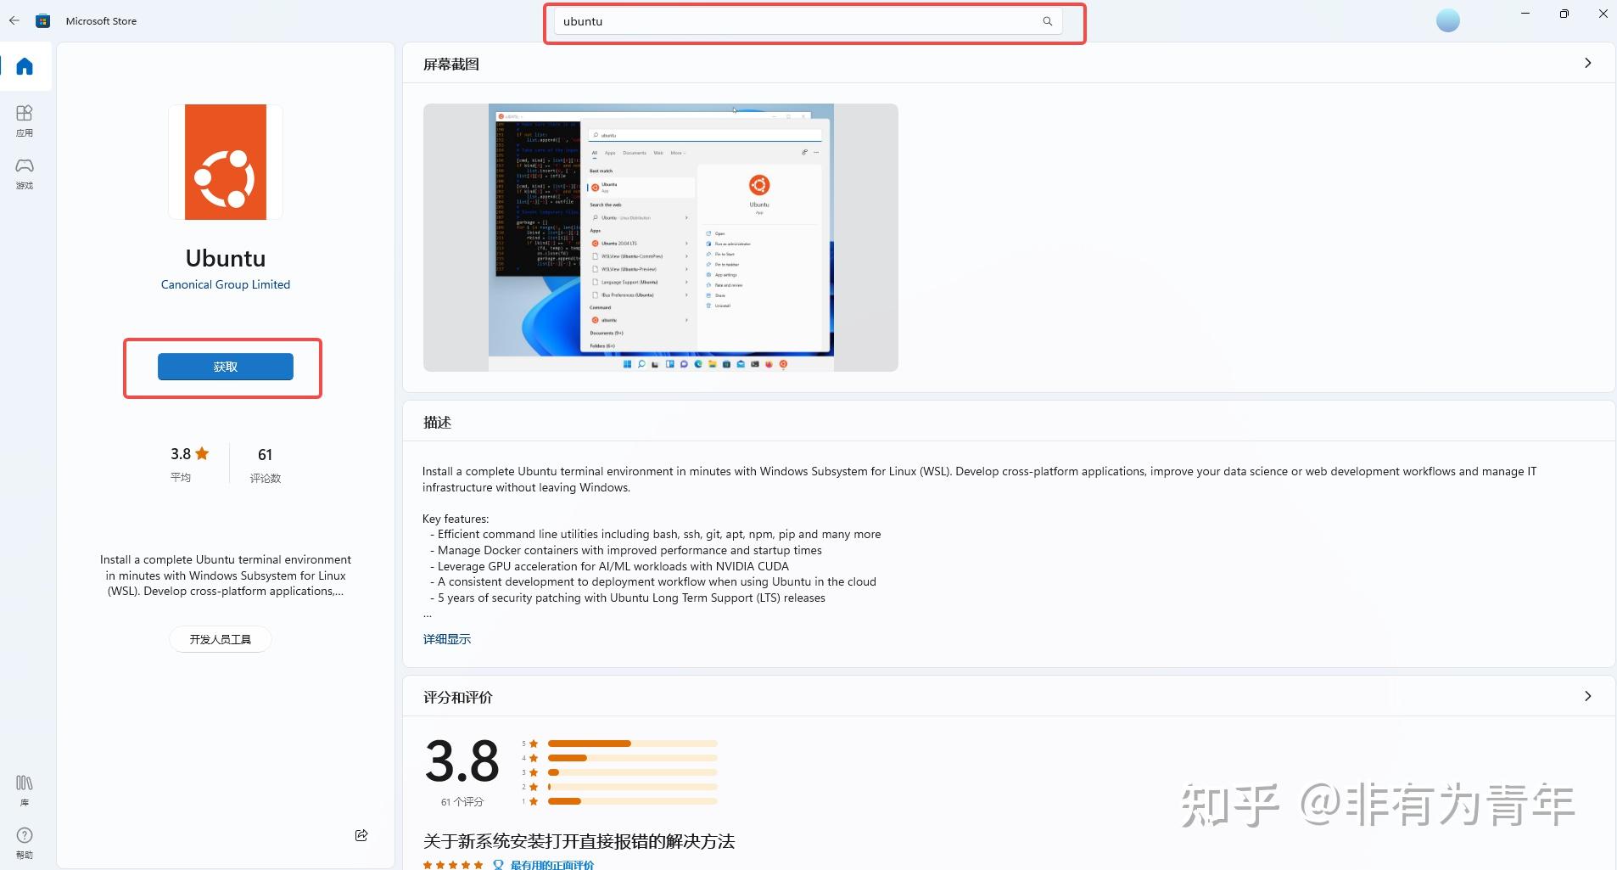The height and width of the screenshot is (870, 1617).
Task: Click the 获取 (Get) button
Action: [224, 367]
